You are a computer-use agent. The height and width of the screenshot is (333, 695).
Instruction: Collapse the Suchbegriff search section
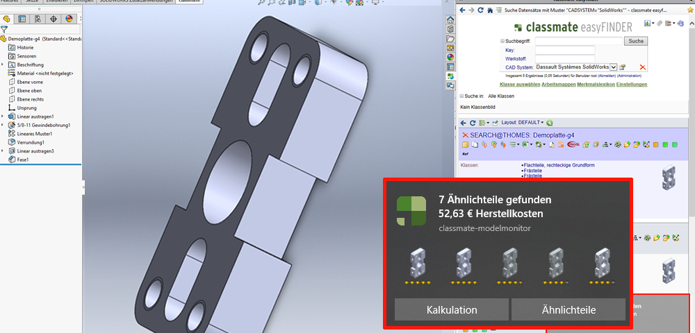(502, 41)
